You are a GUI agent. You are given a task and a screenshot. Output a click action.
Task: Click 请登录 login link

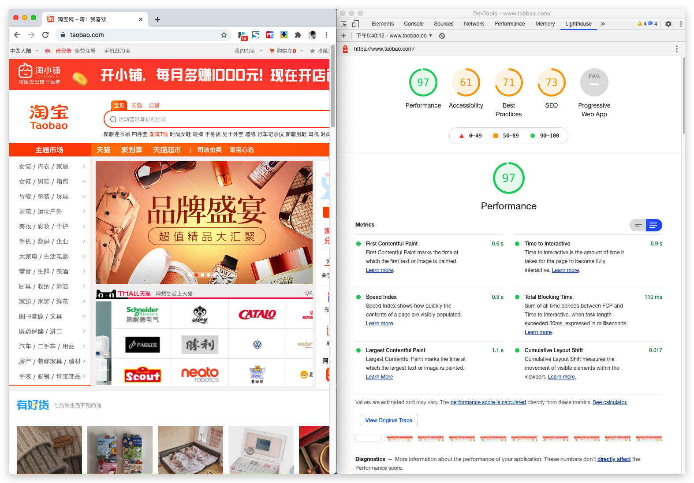[x=63, y=51]
